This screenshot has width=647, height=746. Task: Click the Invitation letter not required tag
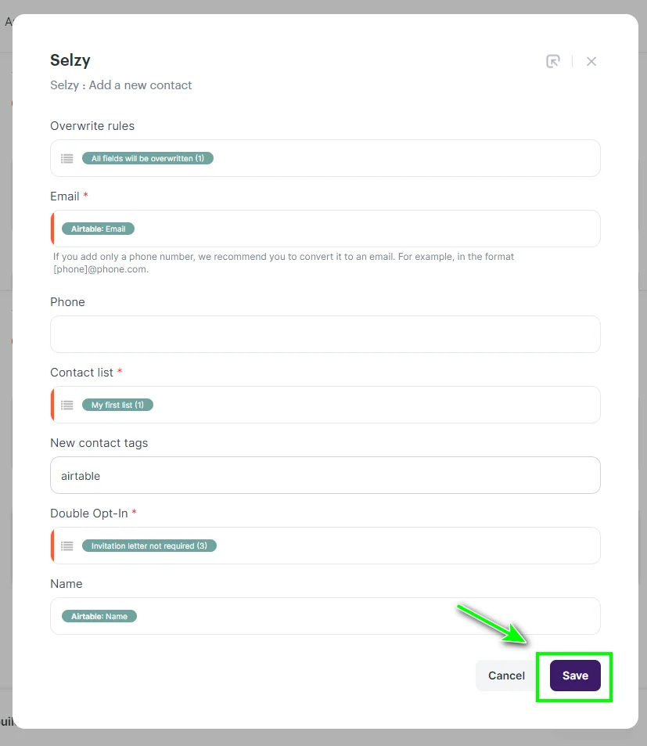coord(149,546)
